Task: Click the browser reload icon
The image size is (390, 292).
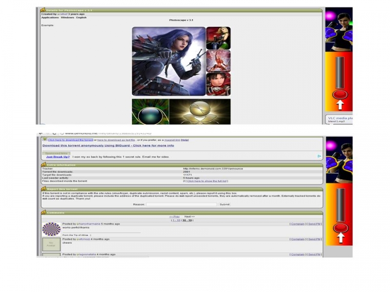Action: click(x=55, y=133)
